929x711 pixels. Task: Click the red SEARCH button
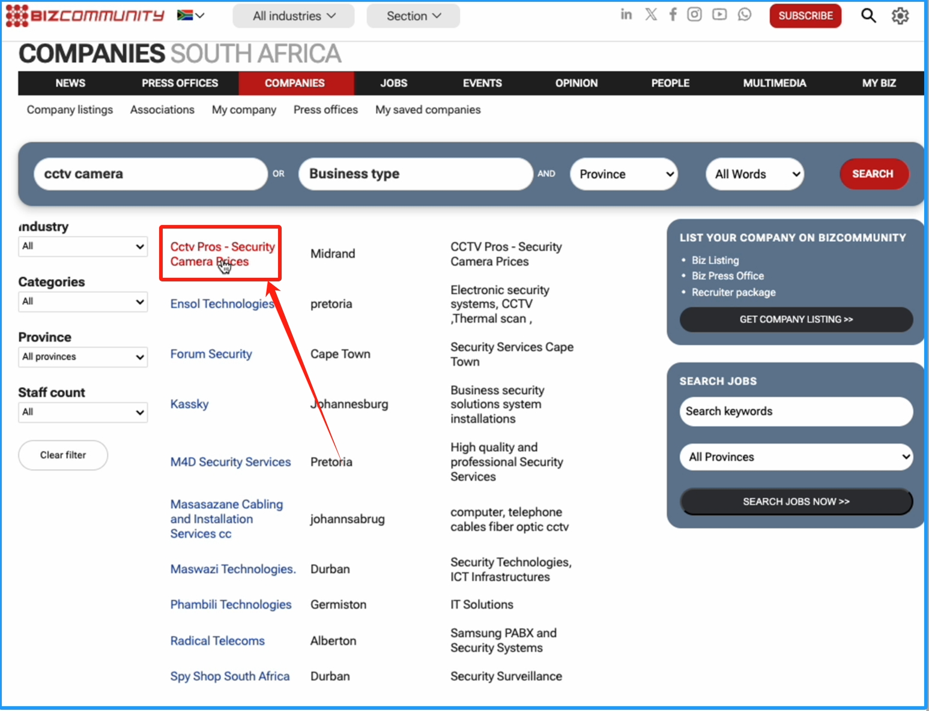(x=873, y=174)
